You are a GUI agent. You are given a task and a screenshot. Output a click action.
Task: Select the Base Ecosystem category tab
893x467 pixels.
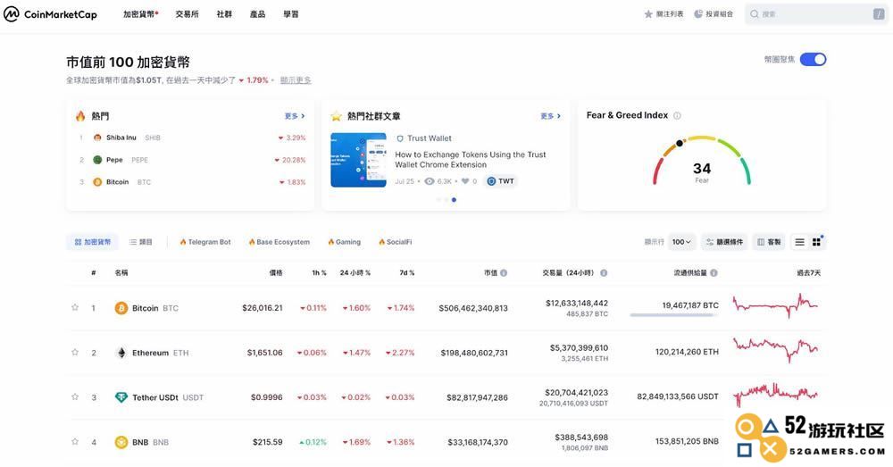tap(279, 242)
